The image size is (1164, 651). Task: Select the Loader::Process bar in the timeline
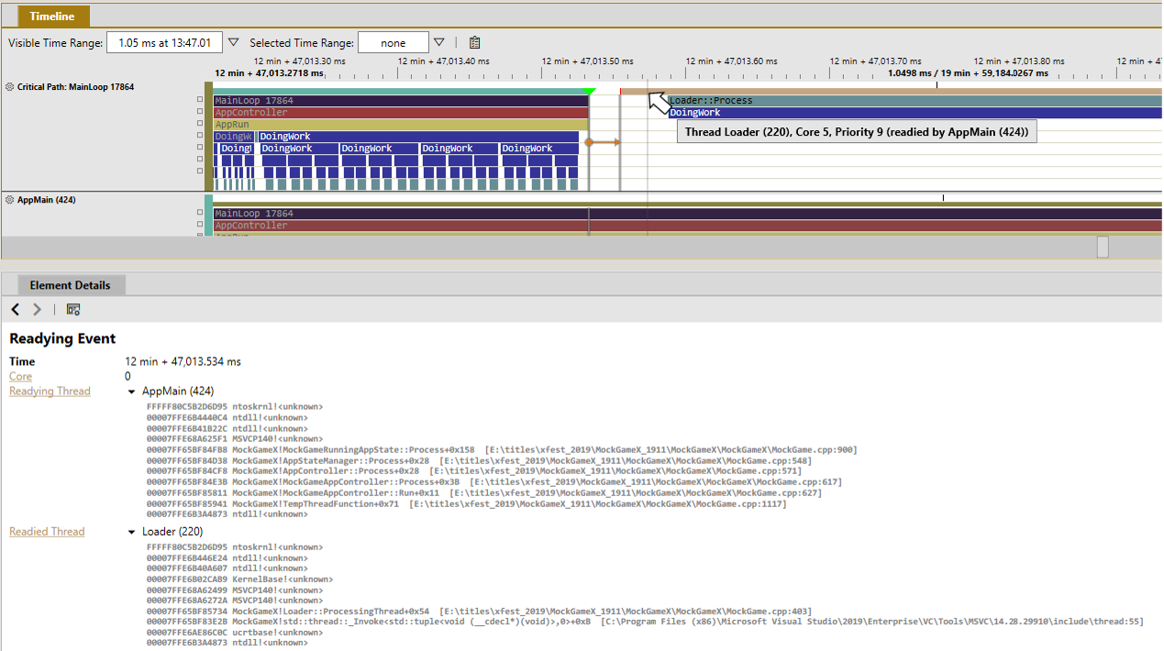pos(914,101)
